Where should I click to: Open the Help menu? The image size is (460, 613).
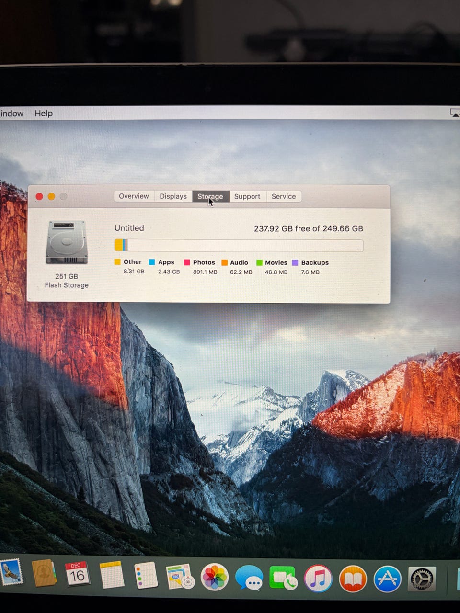[44, 114]
